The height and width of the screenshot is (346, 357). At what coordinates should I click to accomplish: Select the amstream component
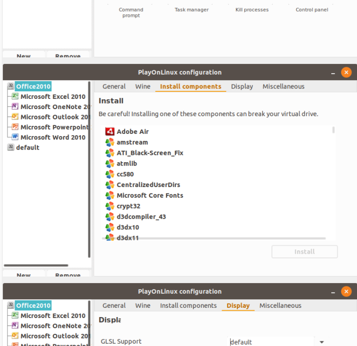click(132, 142)
